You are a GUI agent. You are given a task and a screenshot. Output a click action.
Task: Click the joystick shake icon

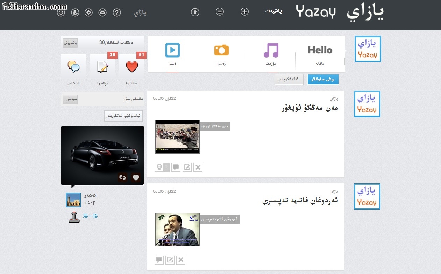point(74,217)
